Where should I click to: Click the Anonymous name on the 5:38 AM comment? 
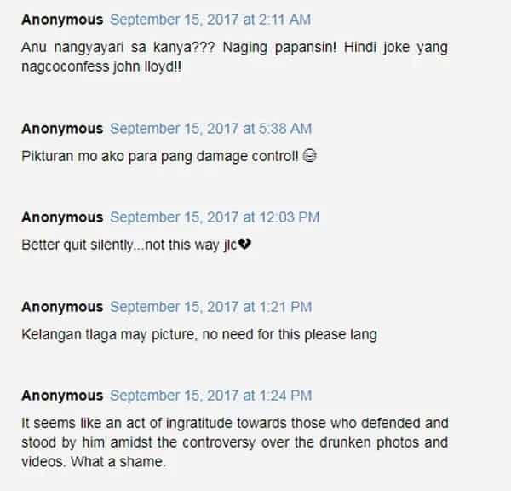(62, 129)
